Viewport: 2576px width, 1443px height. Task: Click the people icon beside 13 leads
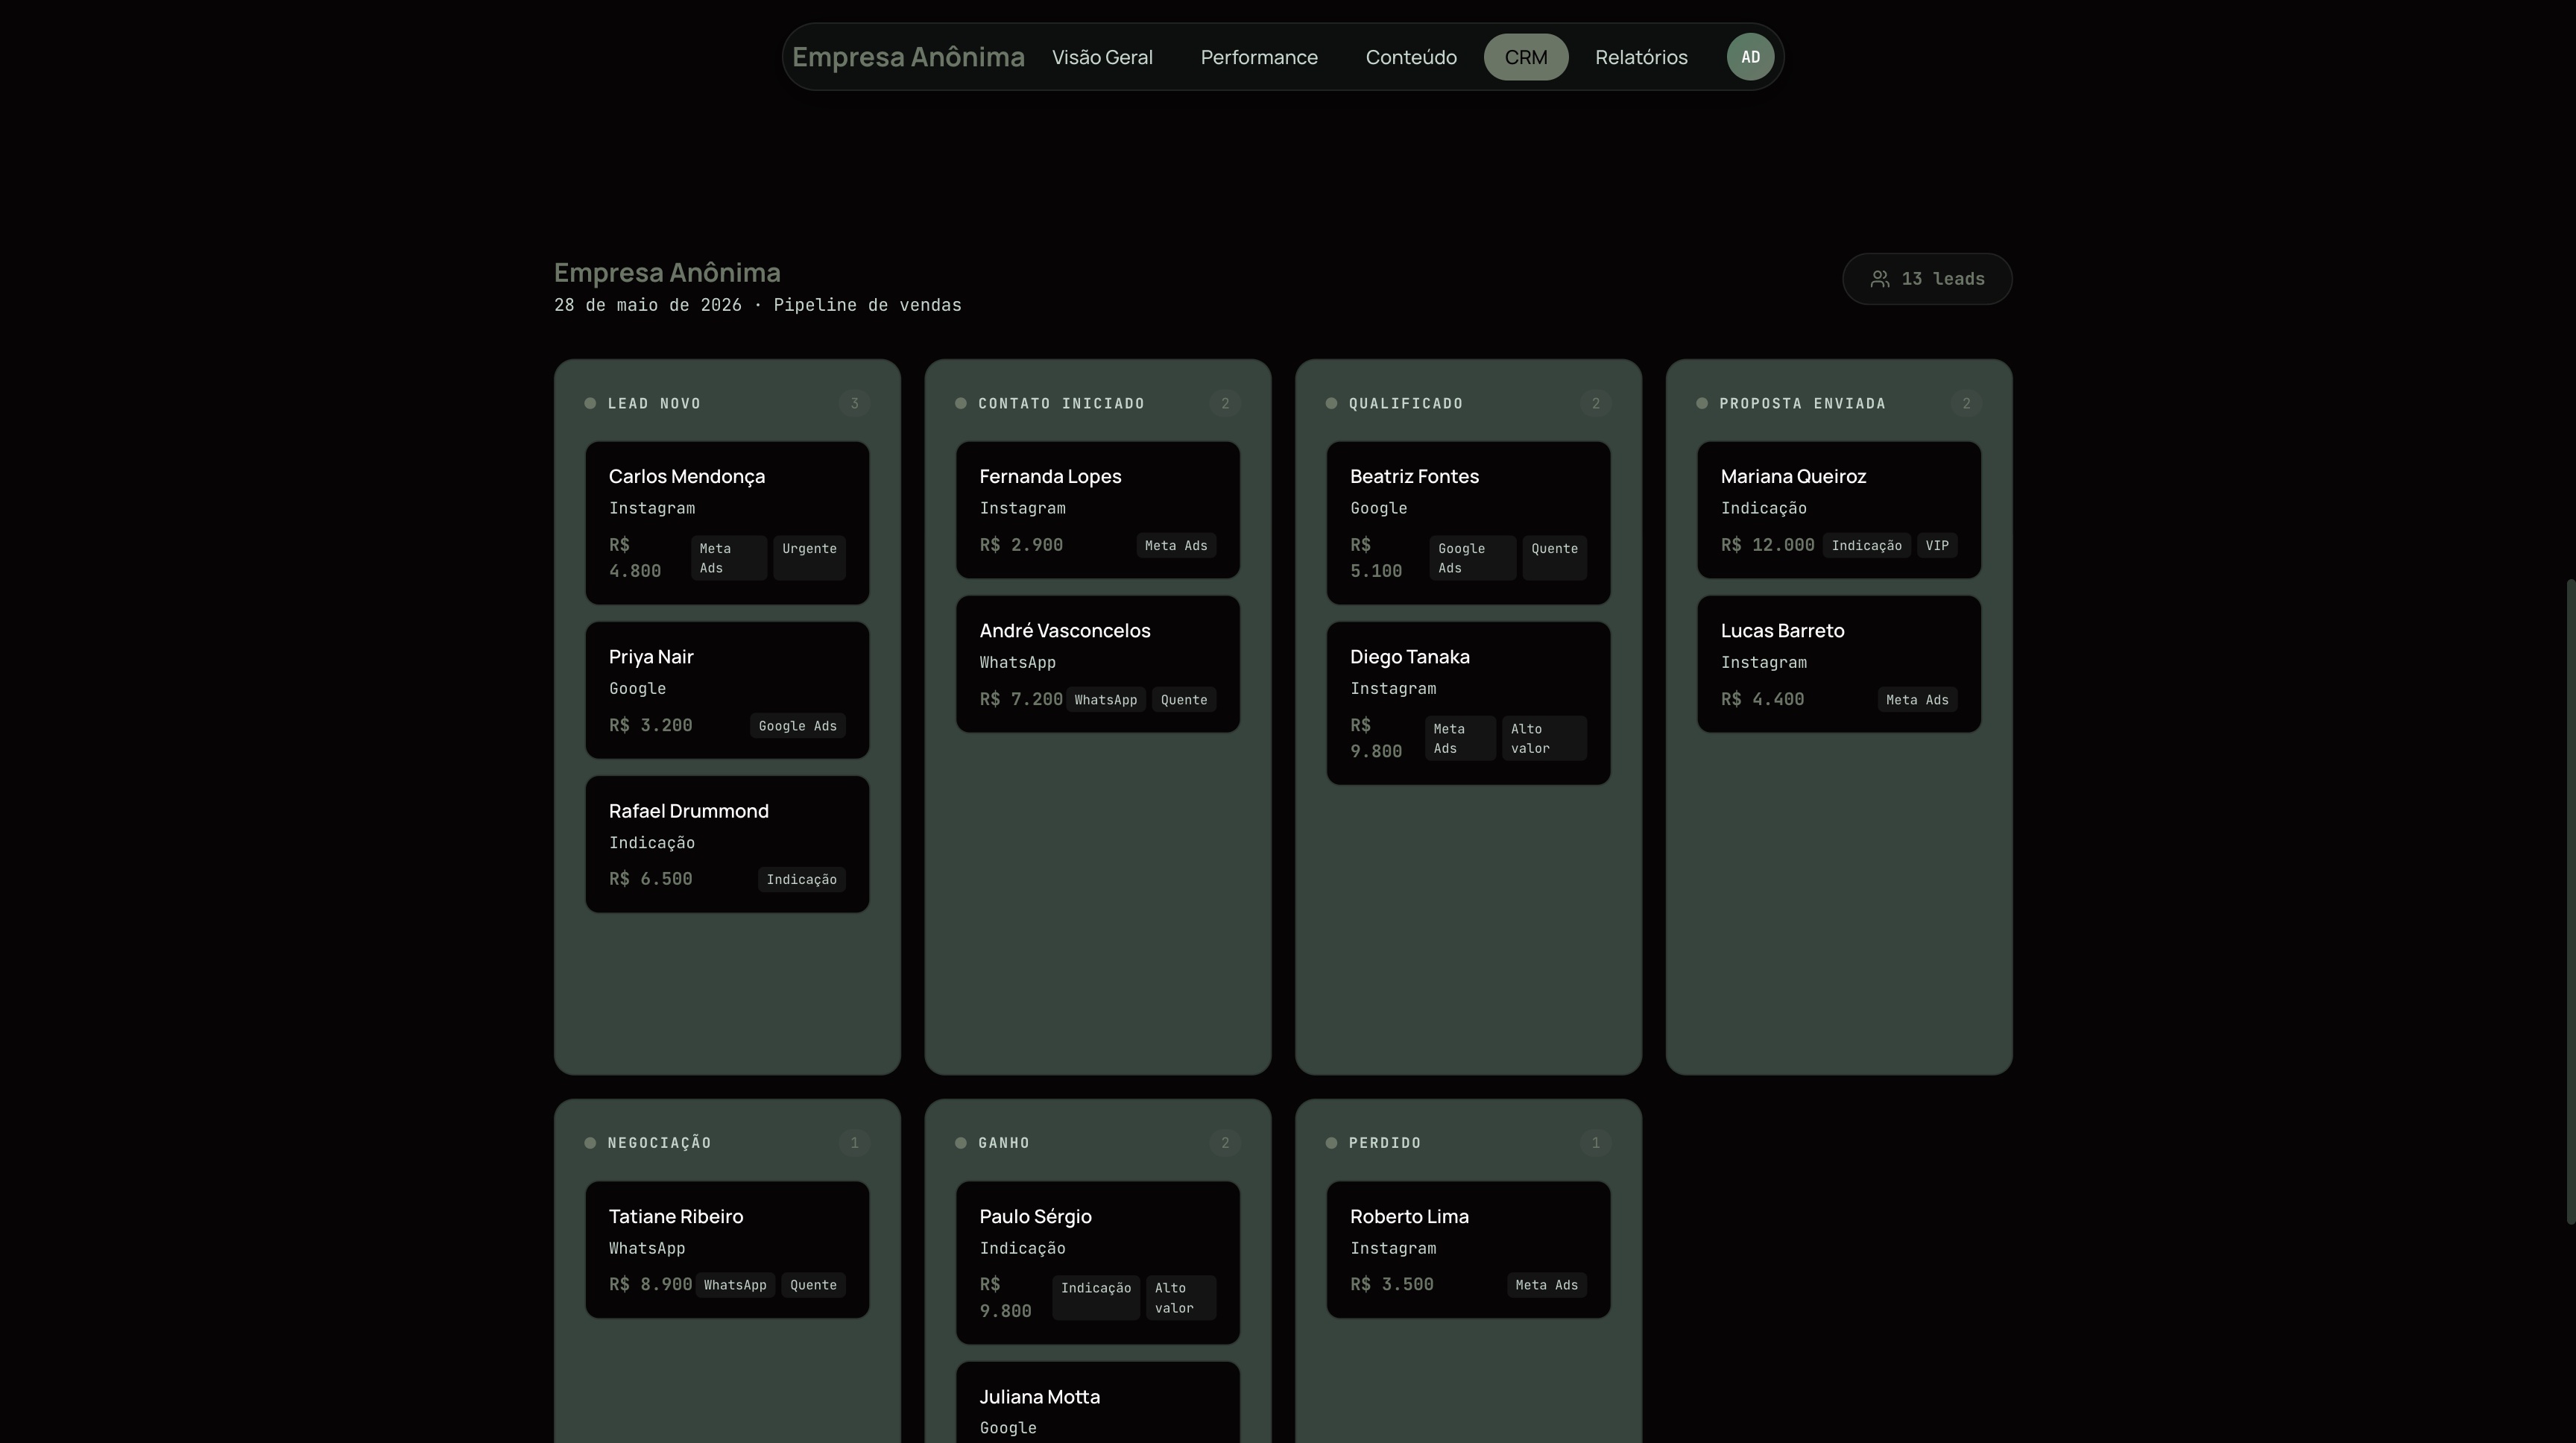click(x=1880, y=279)
